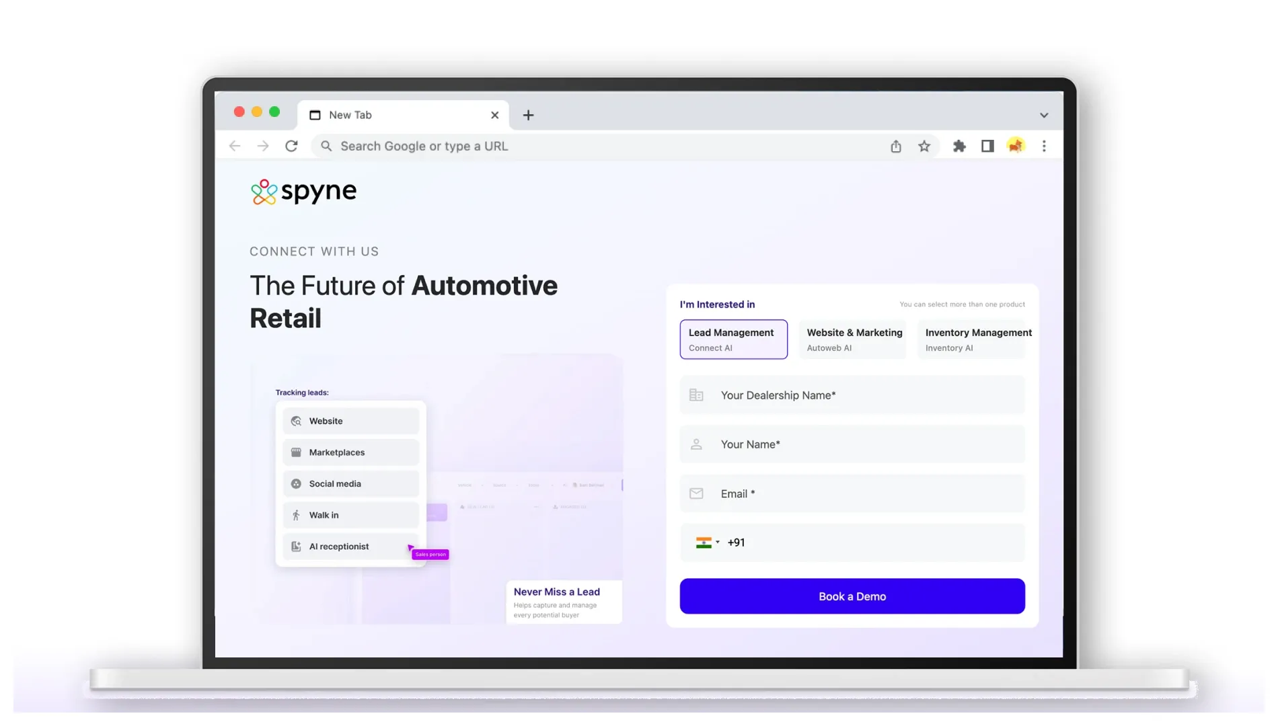Click the browser reload icon

coord(291,146)
